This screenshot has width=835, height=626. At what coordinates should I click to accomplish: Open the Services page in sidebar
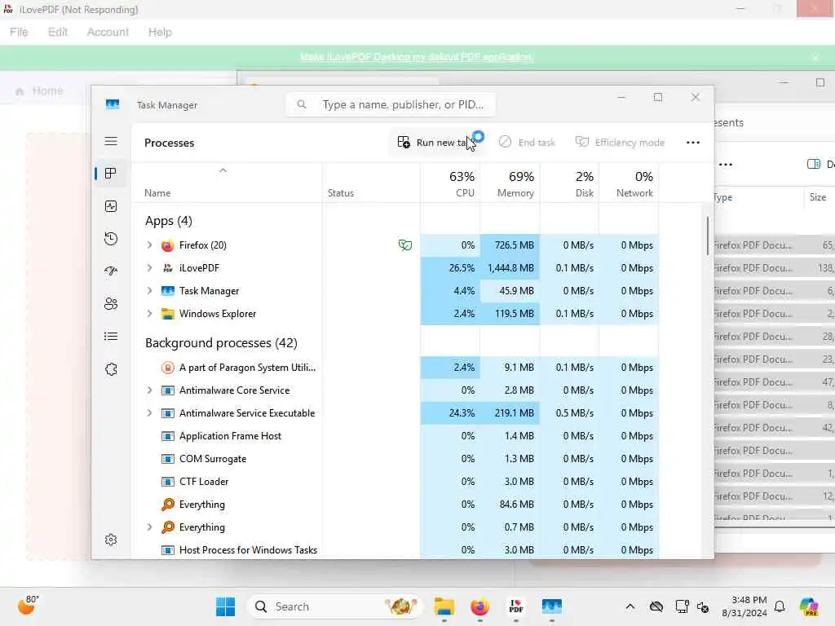click(x=111, y=369)
